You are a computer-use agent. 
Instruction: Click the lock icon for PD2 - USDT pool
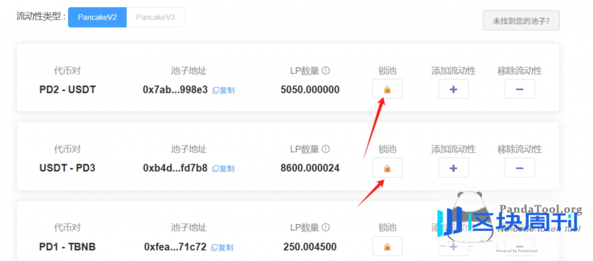(387, 90)
